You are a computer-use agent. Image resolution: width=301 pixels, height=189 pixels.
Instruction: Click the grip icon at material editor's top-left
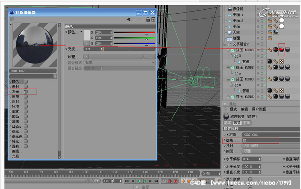[x=12, y=19]
